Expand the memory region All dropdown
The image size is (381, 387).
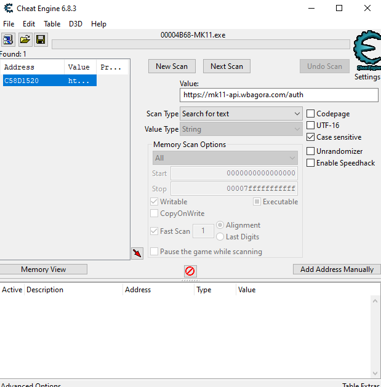point(225,158)
